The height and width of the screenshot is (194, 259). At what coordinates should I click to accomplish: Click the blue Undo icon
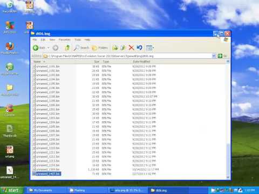(139, 47)
